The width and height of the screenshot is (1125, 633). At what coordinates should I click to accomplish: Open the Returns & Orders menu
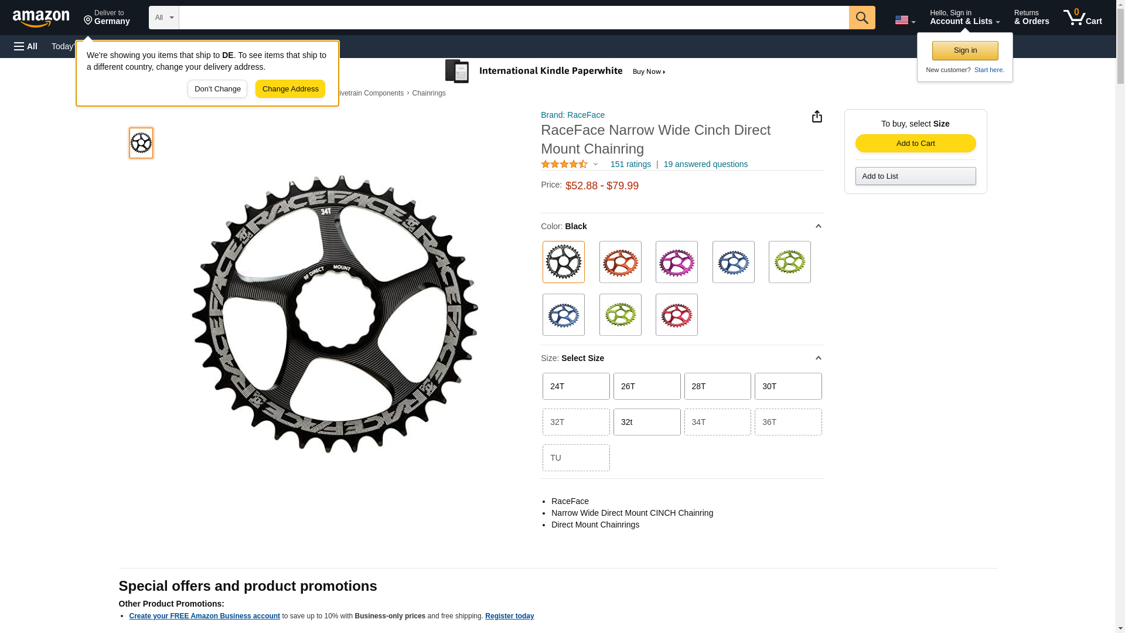coord(1031,18)
